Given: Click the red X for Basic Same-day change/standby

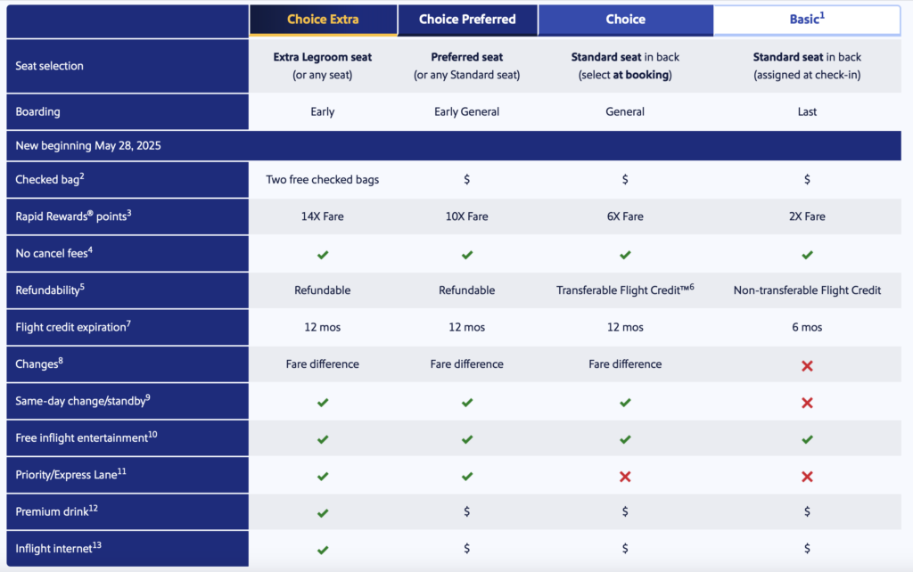Looking at the screenshot, I should click(x=807, y=403).
